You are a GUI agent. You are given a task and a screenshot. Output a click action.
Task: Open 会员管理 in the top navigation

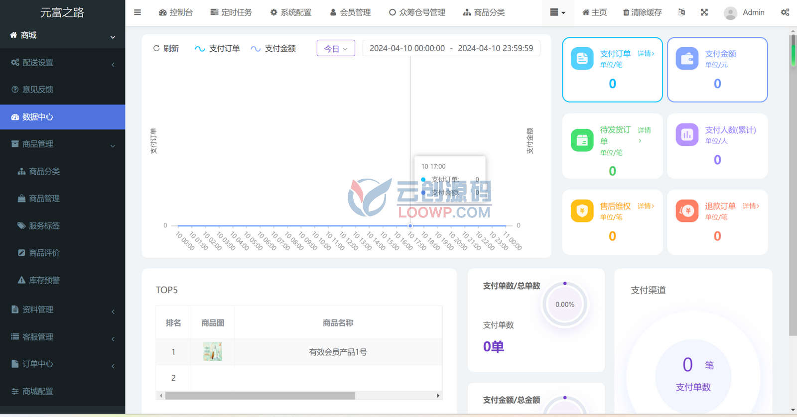(x=350, y=12)
